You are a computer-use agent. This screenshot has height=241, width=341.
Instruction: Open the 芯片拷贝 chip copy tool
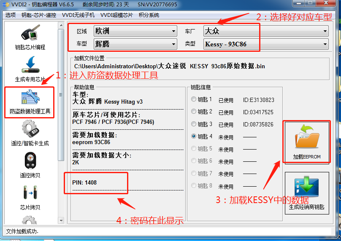click(30, 196)
